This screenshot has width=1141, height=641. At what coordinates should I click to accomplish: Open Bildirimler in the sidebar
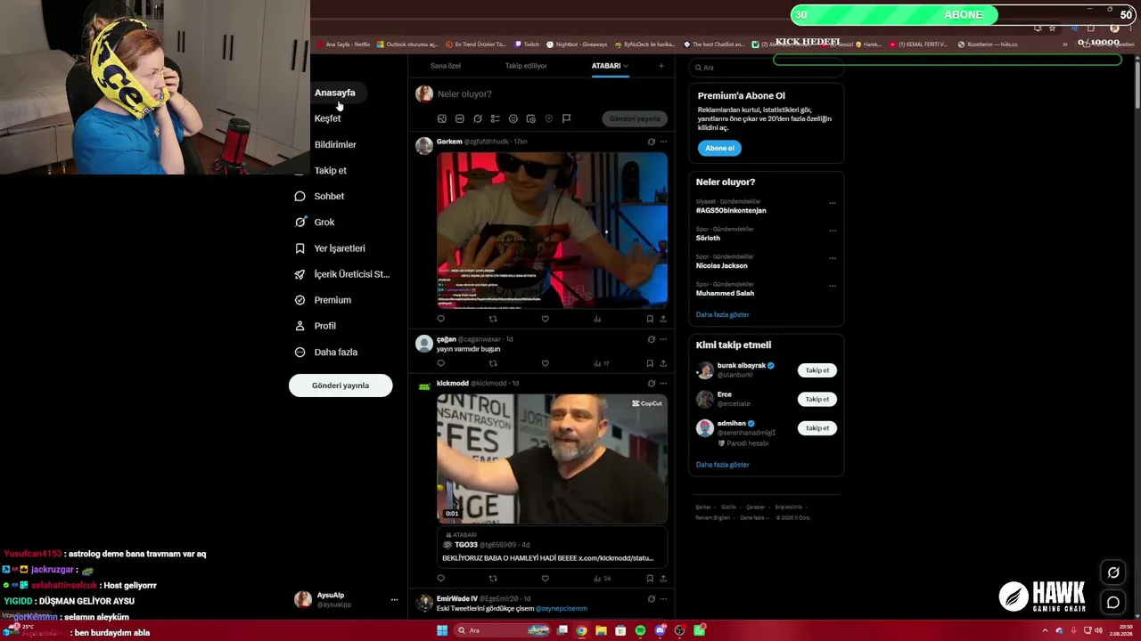(335, 144)
